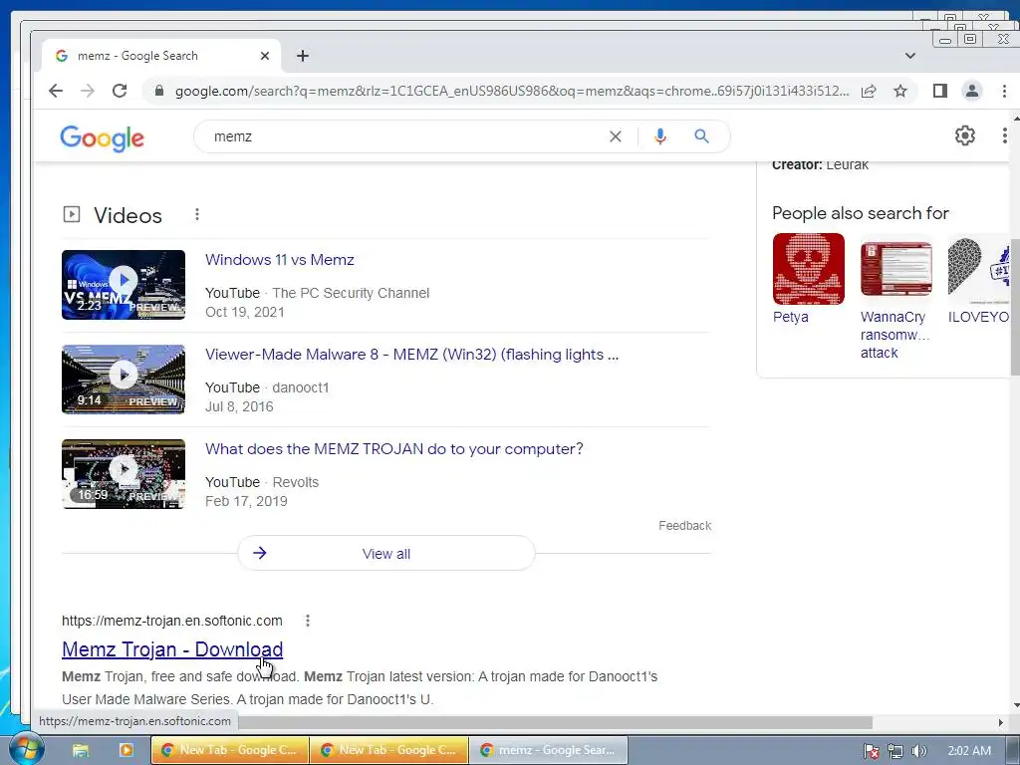1020x765 pixels.
Task: Open Videos section options menu
Action: (197, 214)
